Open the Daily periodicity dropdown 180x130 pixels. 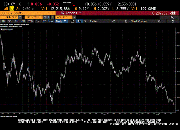pos(61,21)
